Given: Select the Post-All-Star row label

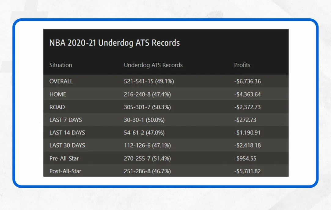Looking at the screenshot, I should coord(65,171).
